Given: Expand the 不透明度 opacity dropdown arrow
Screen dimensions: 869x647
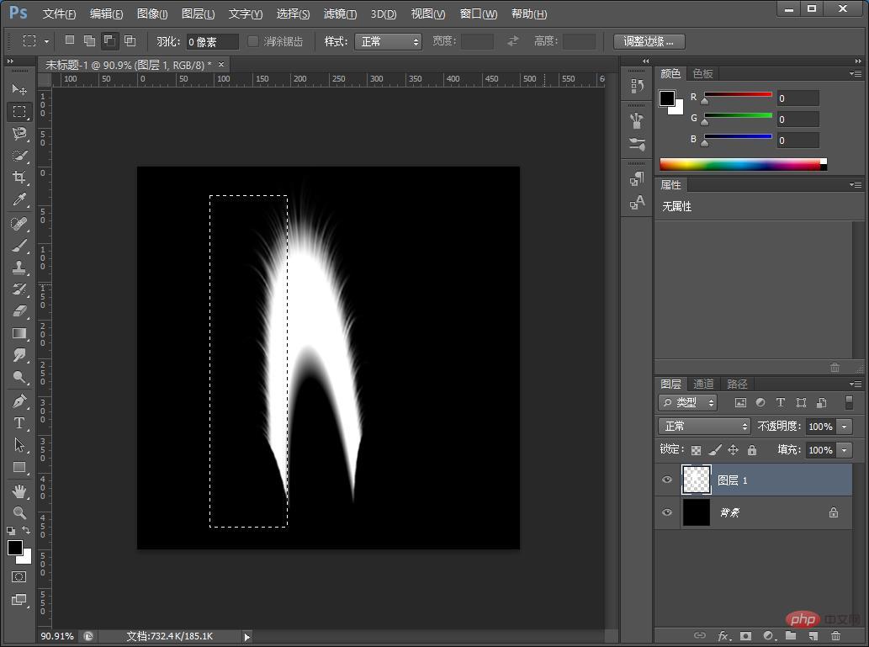Looking at the screenshot, I should pos(844,427).
